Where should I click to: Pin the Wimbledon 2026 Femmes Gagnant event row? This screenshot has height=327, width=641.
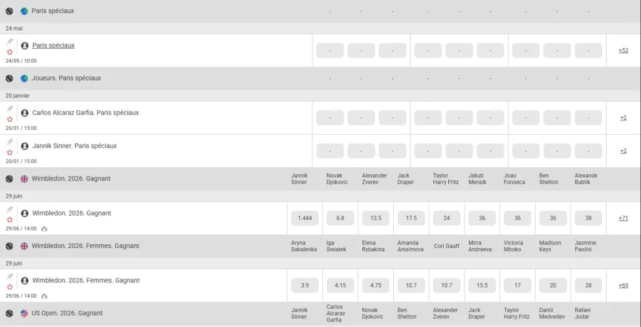pos(10,277)
